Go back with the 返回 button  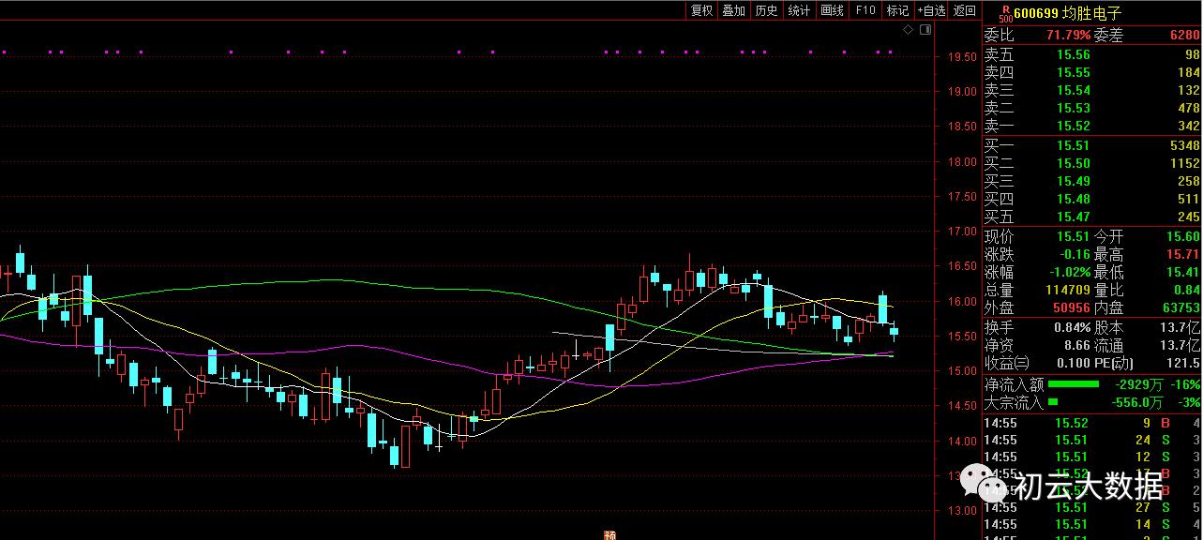[x=964, y=10]
